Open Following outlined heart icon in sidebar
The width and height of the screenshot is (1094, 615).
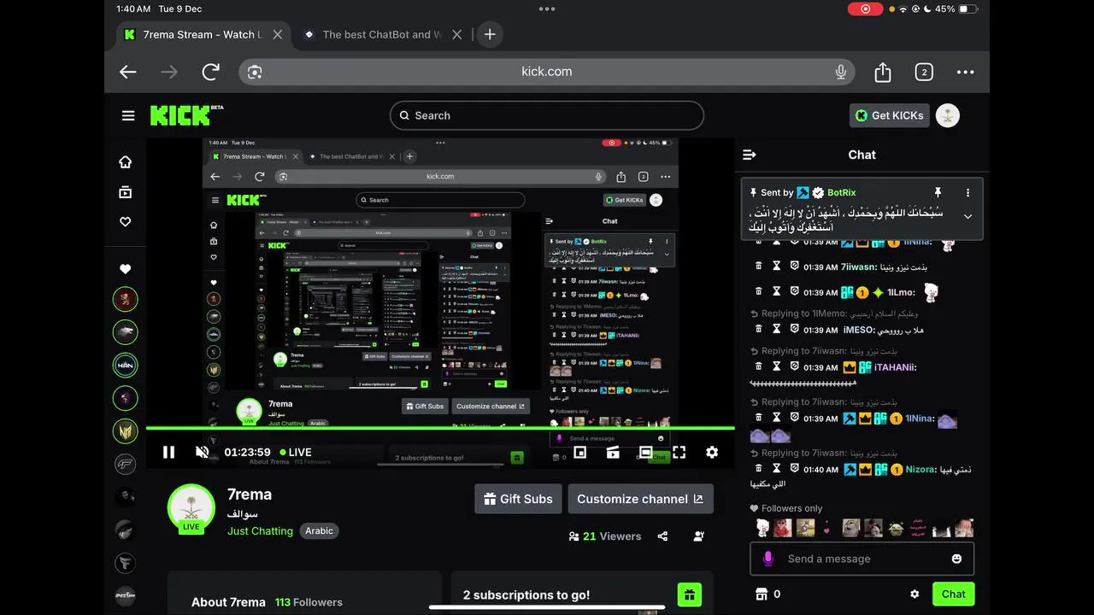pos(126,222)
